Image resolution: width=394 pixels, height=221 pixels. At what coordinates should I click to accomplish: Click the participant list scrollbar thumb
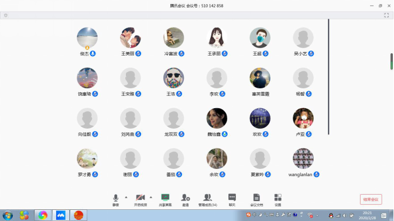392,61
